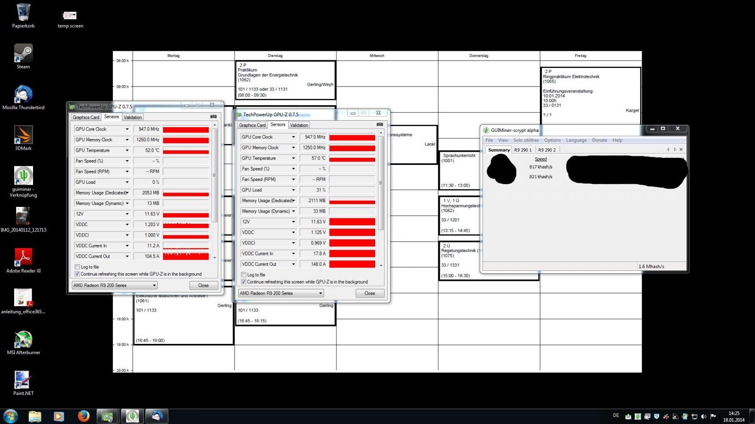755x424 pixels.
Task: Open the Papierkorb recycle bin desktop icon
Action: pyautogui.click(x=23, y=16)
